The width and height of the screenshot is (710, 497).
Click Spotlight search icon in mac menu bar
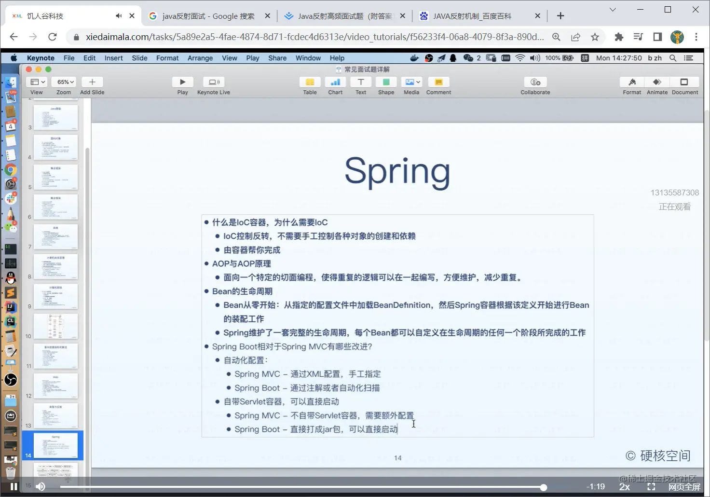pyautogui.click(x=673, y=58)
